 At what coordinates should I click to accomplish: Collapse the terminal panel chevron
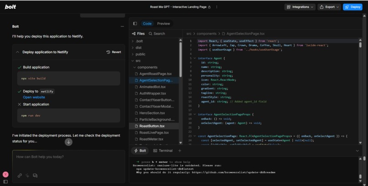[357, 150]
